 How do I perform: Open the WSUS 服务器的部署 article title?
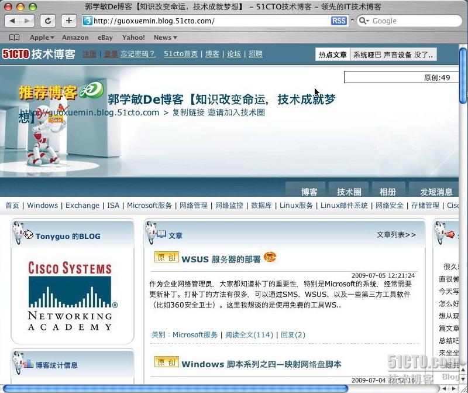tap(221, 259)
